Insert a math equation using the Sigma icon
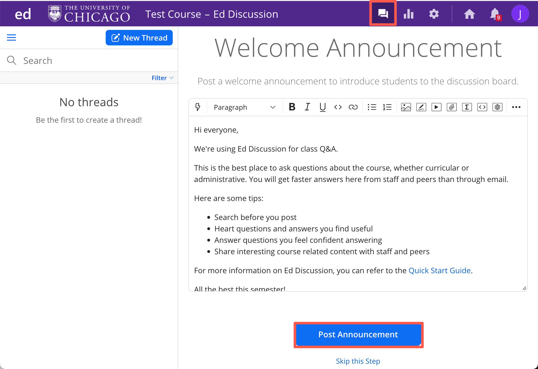 [x=467, y=107]
